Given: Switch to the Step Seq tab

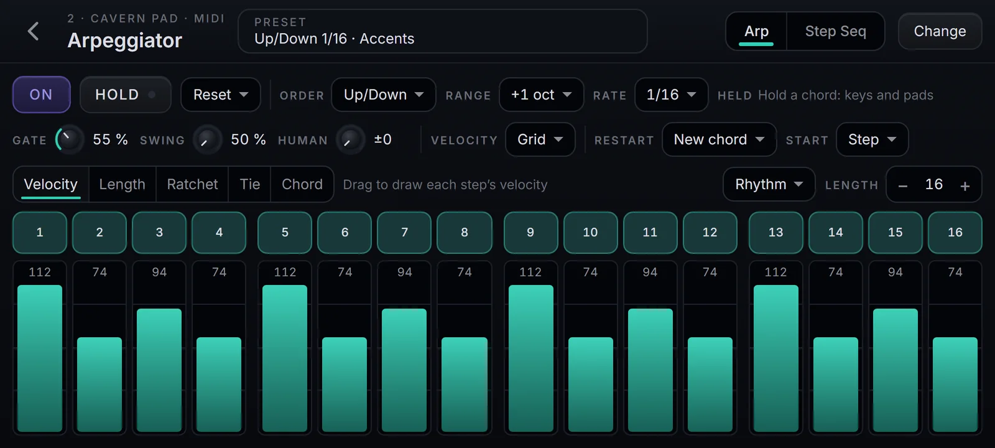Looking at the screenshot, I should coord(835,31).
